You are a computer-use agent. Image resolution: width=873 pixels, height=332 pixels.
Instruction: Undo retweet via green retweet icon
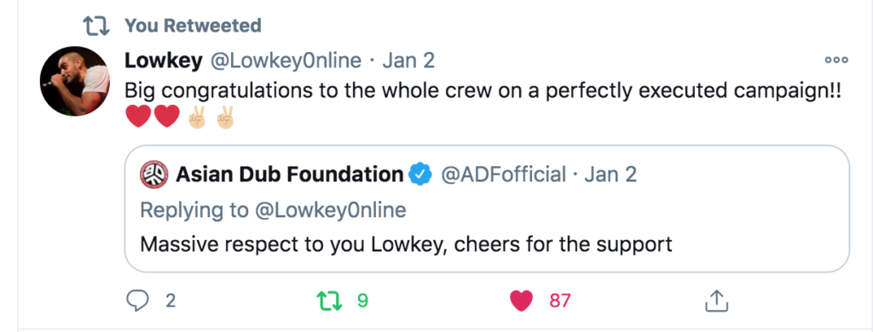[x=330, y=301]
